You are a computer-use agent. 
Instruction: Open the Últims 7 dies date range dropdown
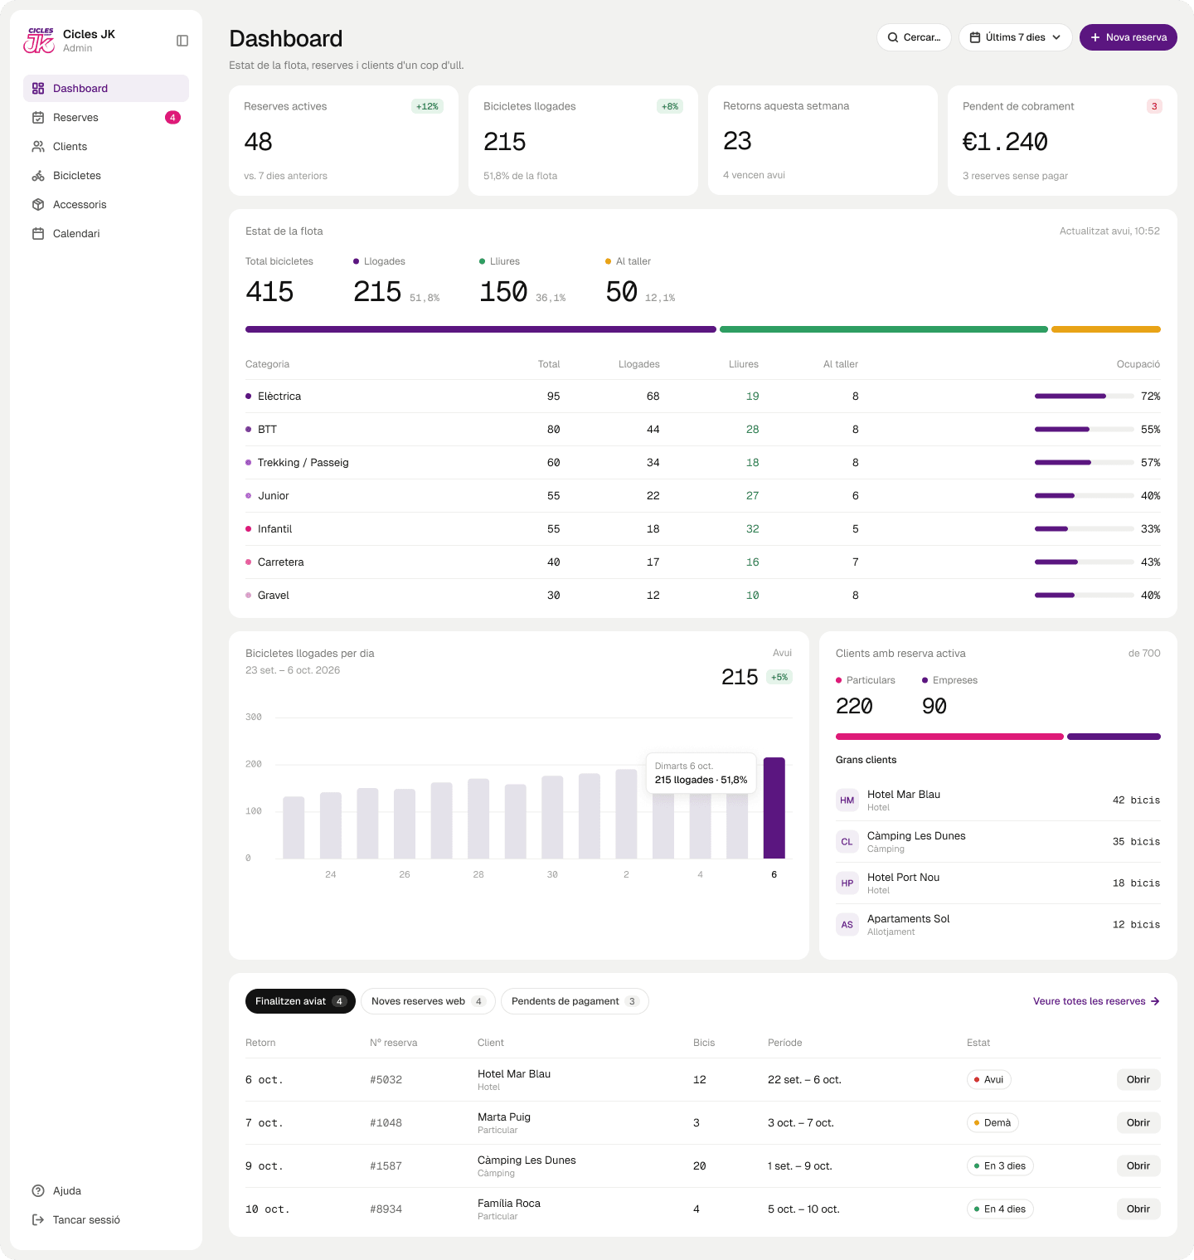1016,37
